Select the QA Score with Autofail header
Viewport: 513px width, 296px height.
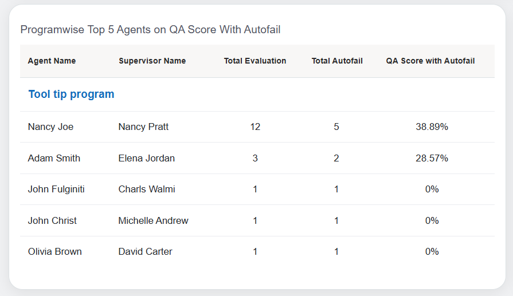[x=430, y=61]
